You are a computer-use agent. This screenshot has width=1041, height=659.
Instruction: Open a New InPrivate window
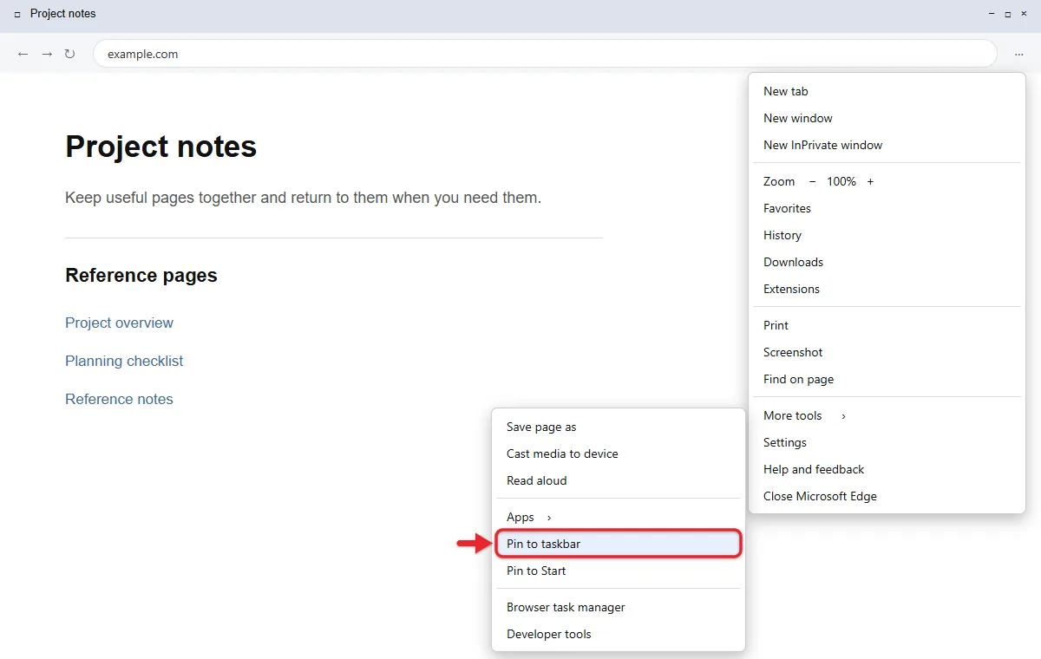pos(887,145)
